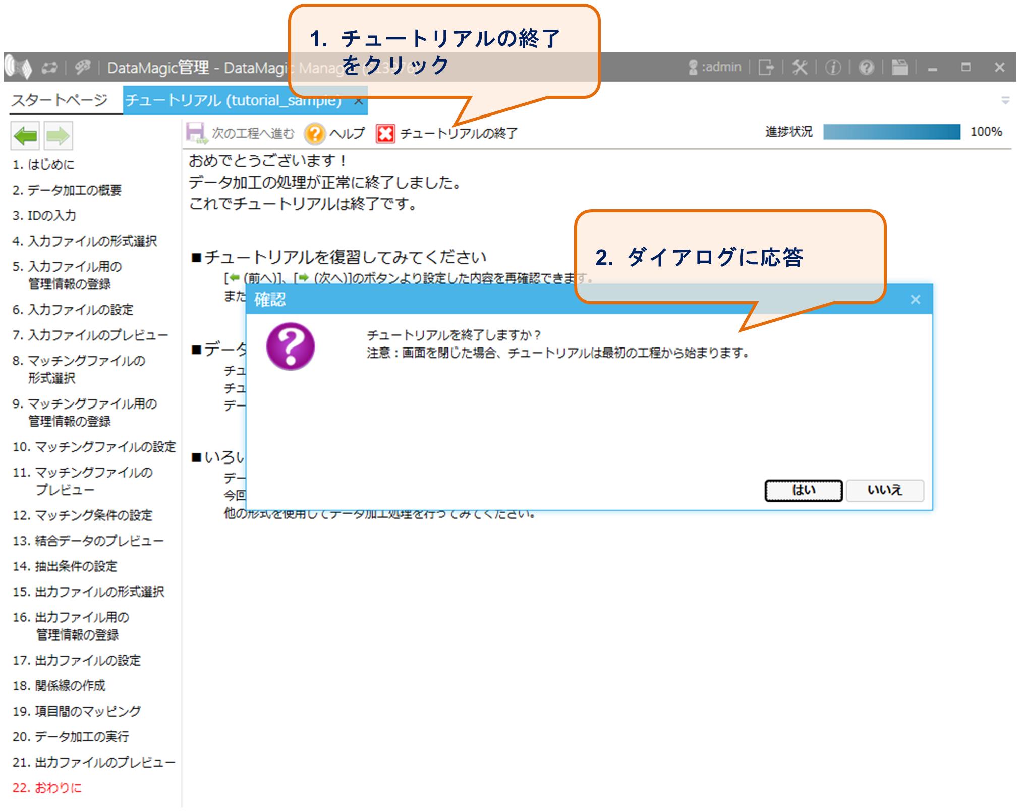The height and width of the screenshot is (812, 1020).
Task: Click the connection switch icon in title bar
Action: click(49, 68)
